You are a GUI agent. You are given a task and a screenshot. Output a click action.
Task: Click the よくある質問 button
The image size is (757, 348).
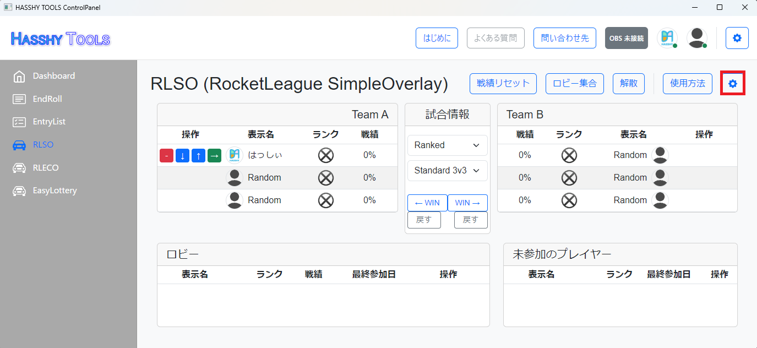click(x=495, y=38)
